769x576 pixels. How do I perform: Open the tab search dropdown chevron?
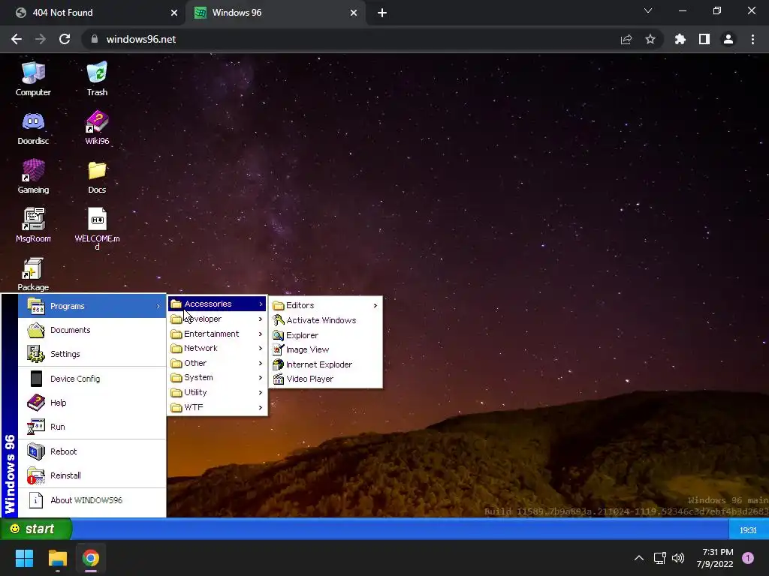(648, 10)
